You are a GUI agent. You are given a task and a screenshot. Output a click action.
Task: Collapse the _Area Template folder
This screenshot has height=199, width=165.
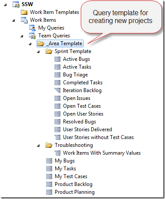pos(30,44)
